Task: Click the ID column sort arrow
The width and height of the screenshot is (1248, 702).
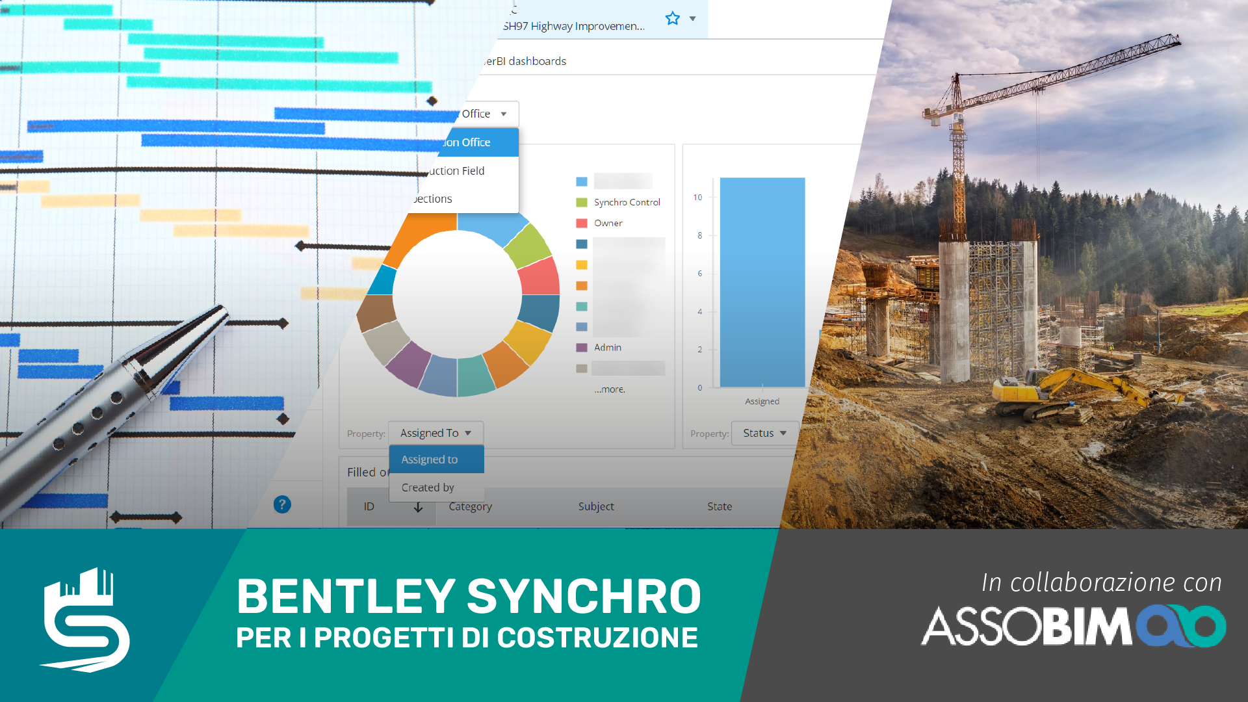Action: pyautogui.click(x=418, y=507)
